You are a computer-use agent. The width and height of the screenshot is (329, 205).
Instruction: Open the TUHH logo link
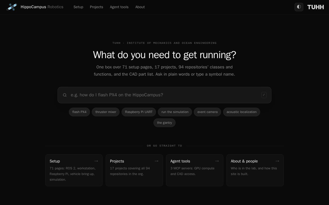[x=316, y=7]
